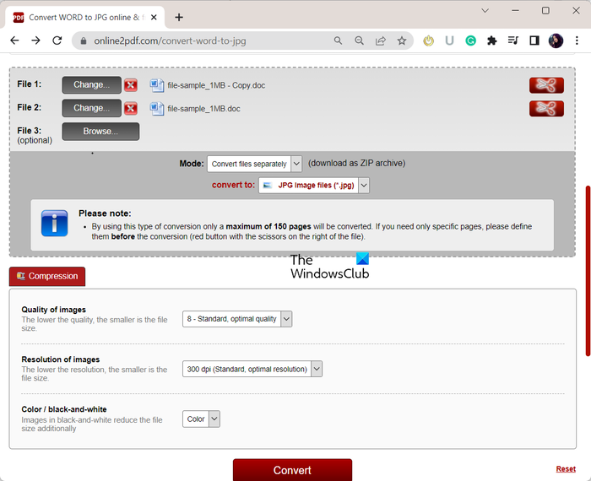Open the Grammarly extension
This screenshot has height=481, width=591.
[x=470, y=41]
